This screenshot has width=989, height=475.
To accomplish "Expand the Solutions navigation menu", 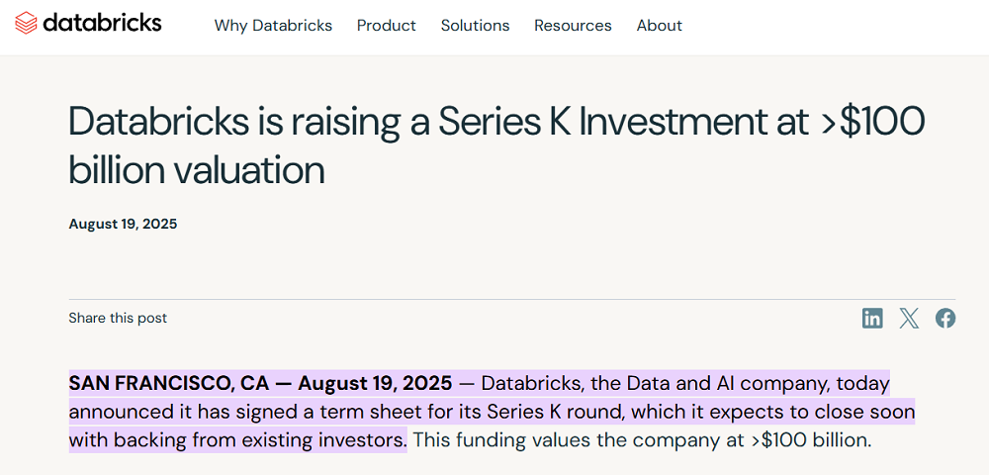I will click(475, 26).
